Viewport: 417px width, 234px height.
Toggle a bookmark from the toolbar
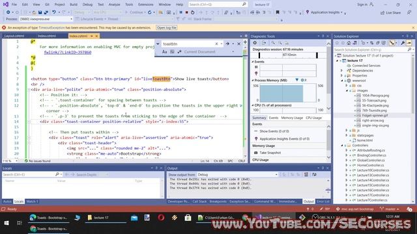tap(278, 12)
